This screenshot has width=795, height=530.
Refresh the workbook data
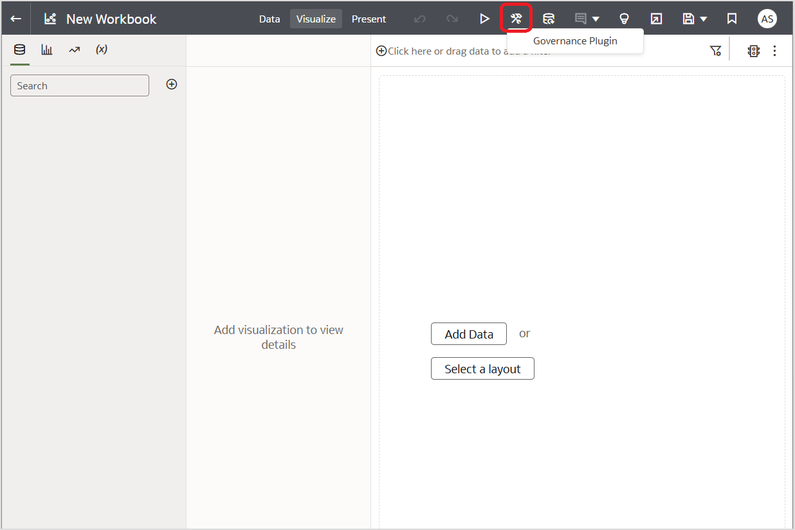pos(549,19)
